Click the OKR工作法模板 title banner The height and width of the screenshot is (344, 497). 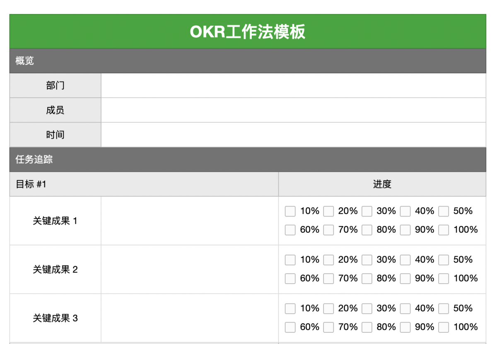[248, 32]
